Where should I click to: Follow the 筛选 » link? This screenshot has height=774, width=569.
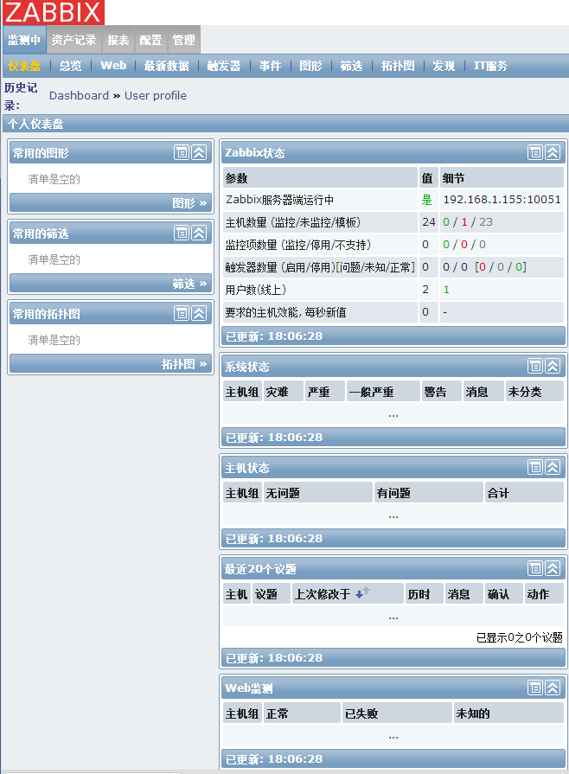190,284
